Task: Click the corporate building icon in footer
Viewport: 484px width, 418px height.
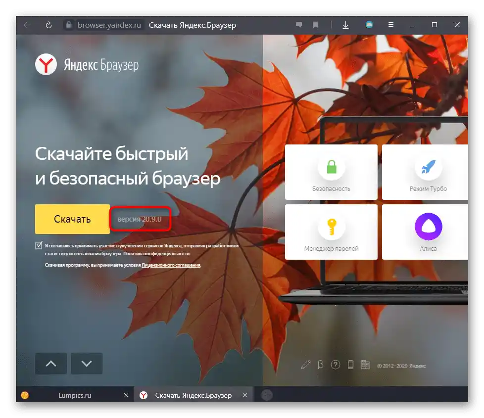Action: tap(365, 365)
